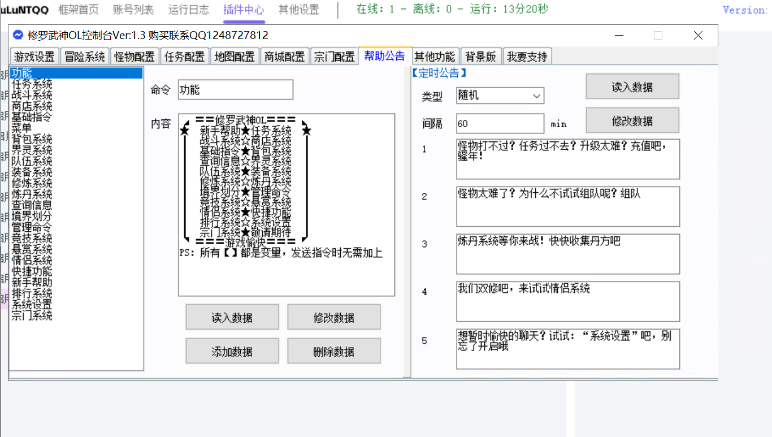Viewport: 772px width, 437px height.
Task: Select 战斗系统 in the command list
Action: point(32,95)
